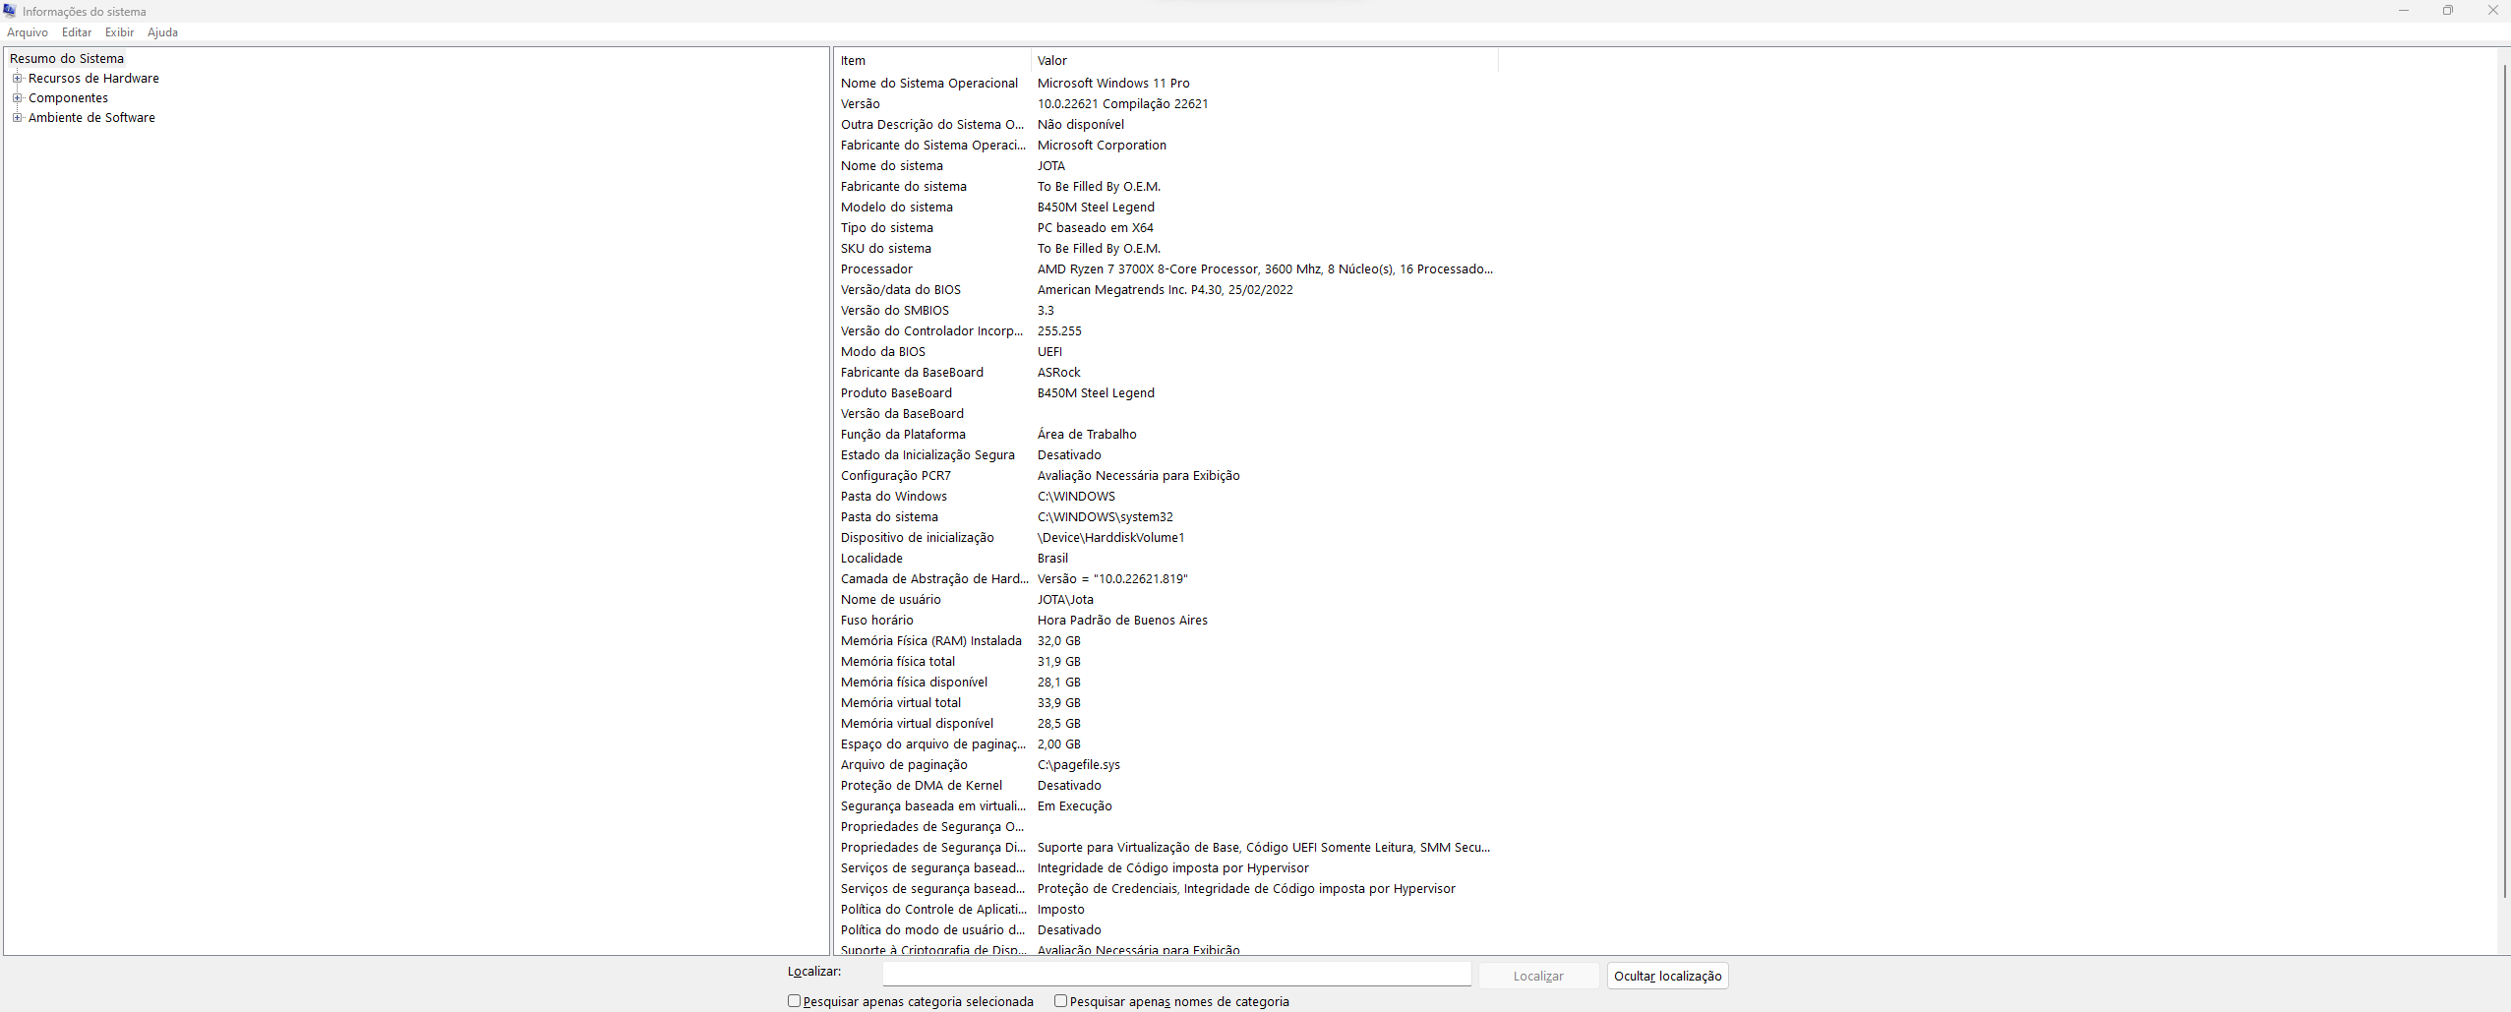Select the 'Versão do SMBIOS' row

coord(1166,310)
